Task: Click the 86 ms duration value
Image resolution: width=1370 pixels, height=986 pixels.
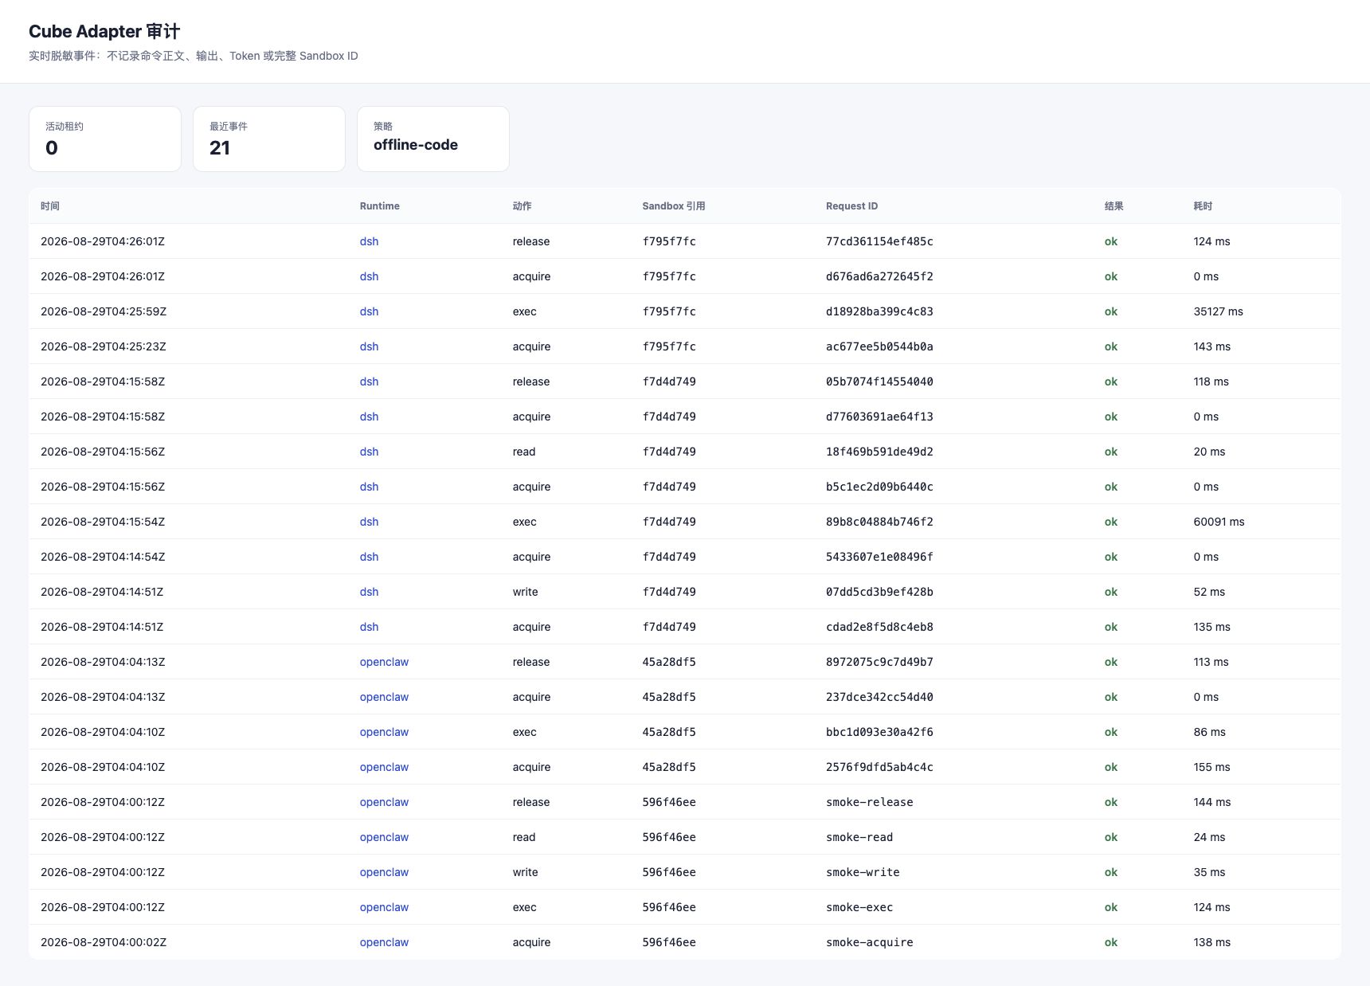Action: tap(1209, 732)
